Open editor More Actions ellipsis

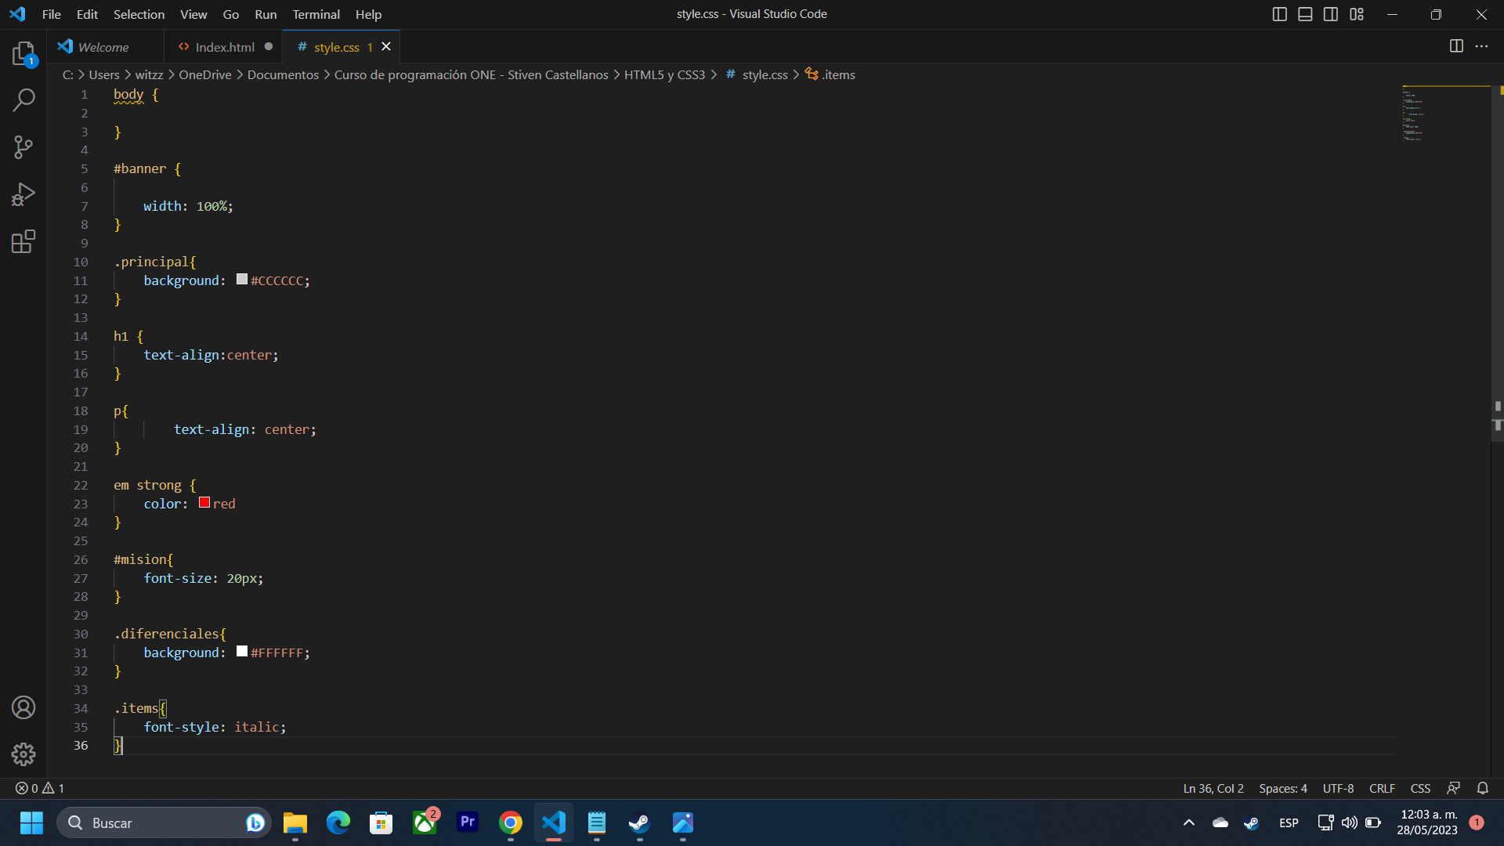point(1481,46)
